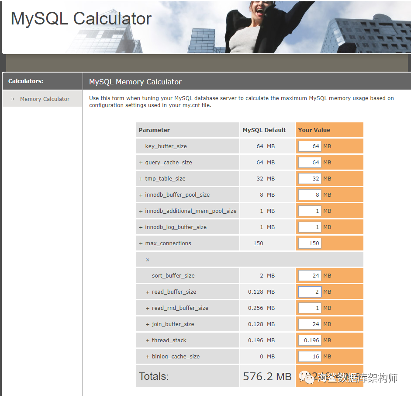Edit the tmp_table_size value field
The height and width of the screenshot is (396, 411).
coord(310,179)
